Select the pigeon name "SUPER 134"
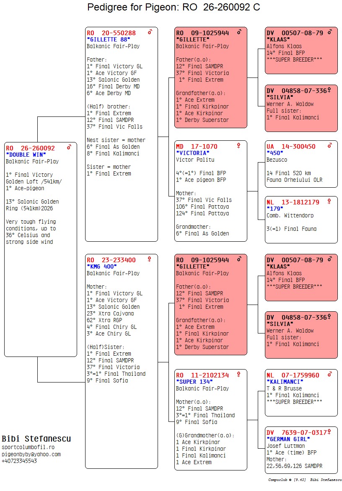 tap(194, 382)
